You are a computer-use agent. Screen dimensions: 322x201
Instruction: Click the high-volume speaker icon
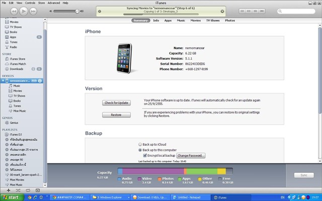coord(82,11)
